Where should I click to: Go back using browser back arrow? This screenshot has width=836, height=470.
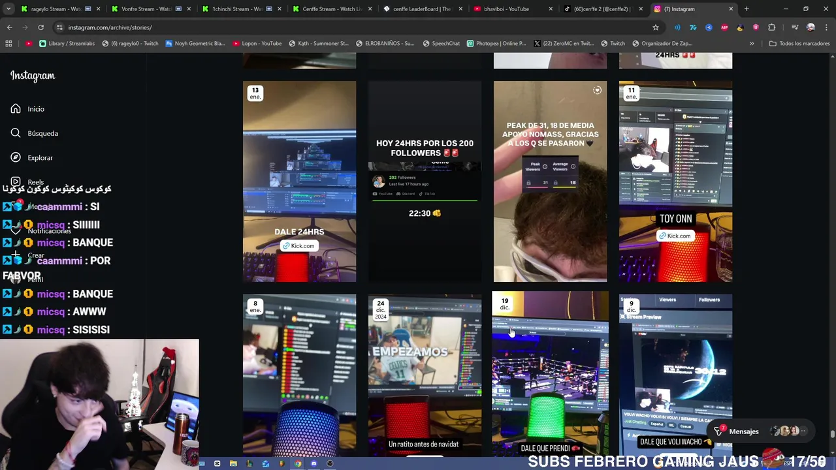[9, 27]
